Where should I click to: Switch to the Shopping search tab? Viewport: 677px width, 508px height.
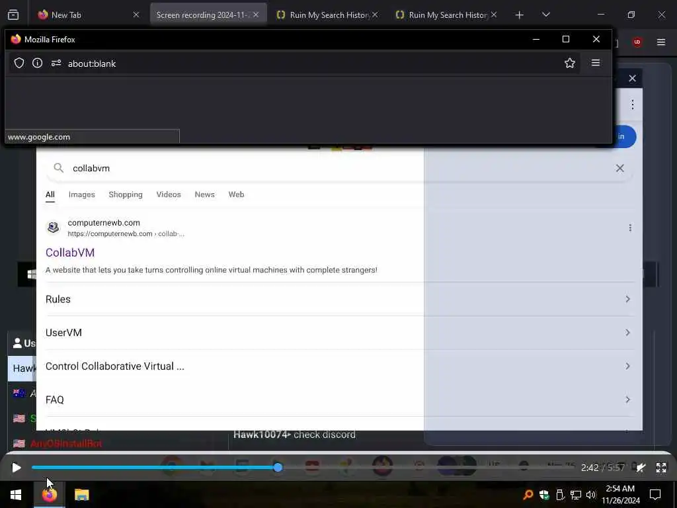tap(126, 194)
